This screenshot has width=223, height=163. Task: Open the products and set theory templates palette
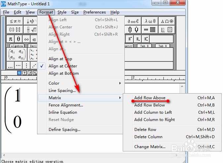[x=133, y=29]
